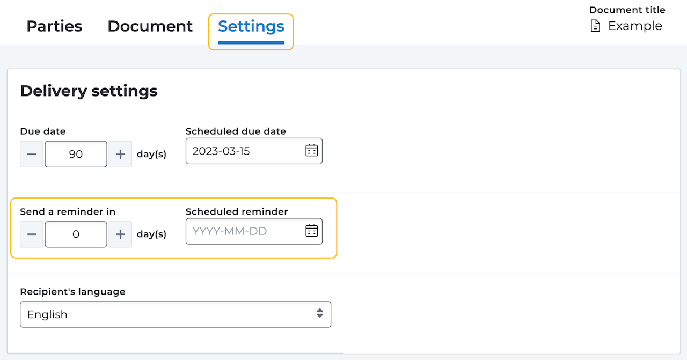Decrease due date days with minus button
The width and height of the screenshot is (687, 360).
click(x=32, y=154)
